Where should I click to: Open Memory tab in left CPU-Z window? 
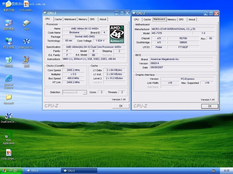click(x=83, y=19)
